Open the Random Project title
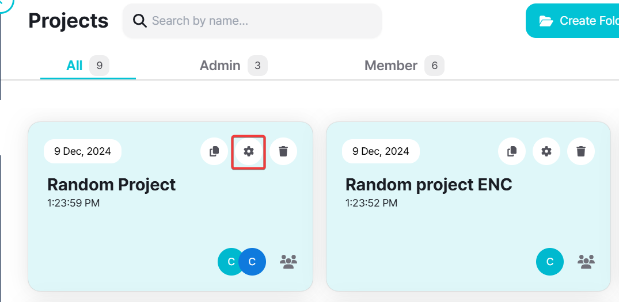The height and width of the screenshot is (302, 619). pos(111,185)
